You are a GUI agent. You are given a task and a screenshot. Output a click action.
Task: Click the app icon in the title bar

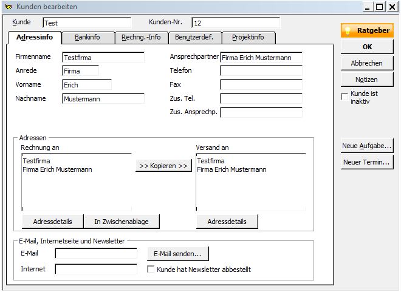pos(9,7)
